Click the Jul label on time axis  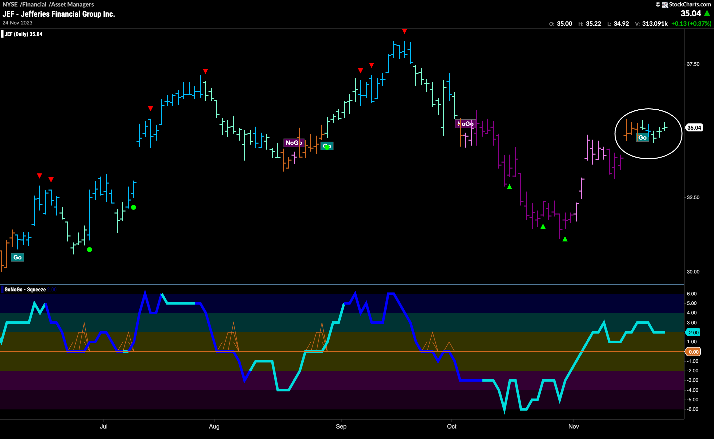pos(103,427)
